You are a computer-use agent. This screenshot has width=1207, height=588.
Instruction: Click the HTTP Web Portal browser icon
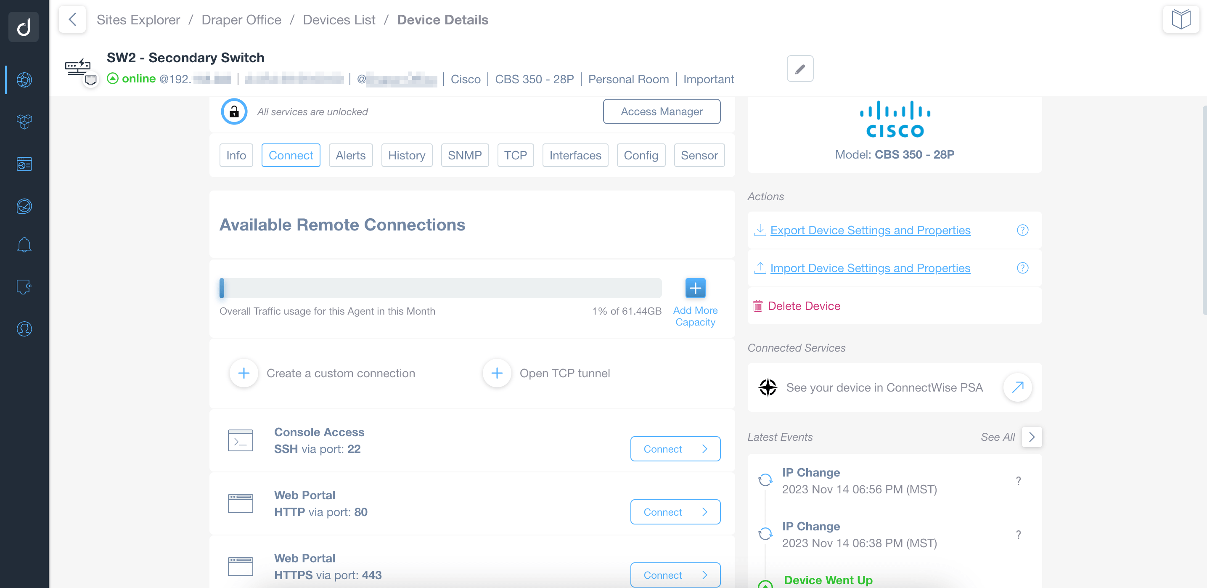(x=241, y=503)
